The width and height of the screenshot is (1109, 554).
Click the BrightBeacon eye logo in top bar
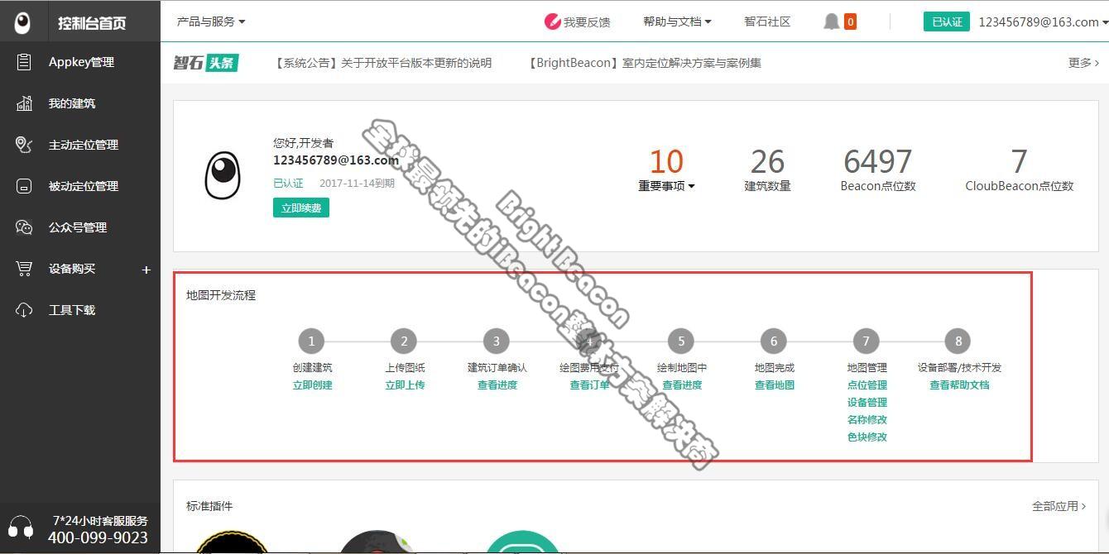(x=22, y=22)
